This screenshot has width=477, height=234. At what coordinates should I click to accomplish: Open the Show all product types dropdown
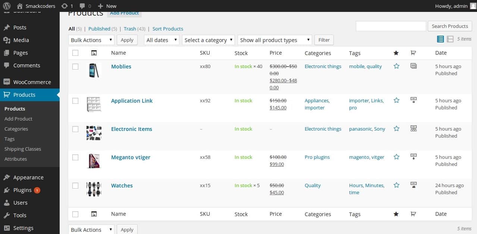click(x=274, y=40)
